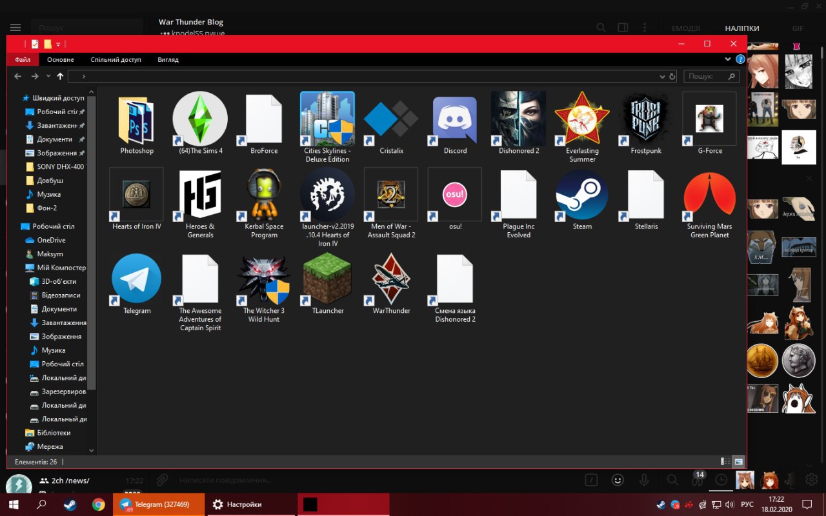The height and width of the screenshot is (516, 826).
Task: Select the osu! shortcut
Action: pyautogui.click(x=455, y=199)
